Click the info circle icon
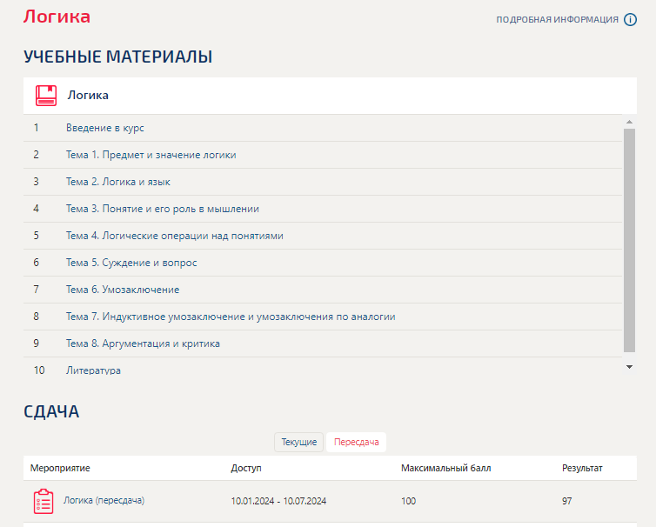The height and width of the screenshot is (527, 656). 630,20
